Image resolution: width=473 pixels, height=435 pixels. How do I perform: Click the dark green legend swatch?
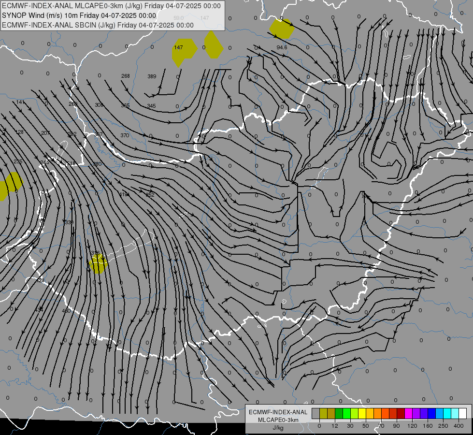click(x=339, y=414)
